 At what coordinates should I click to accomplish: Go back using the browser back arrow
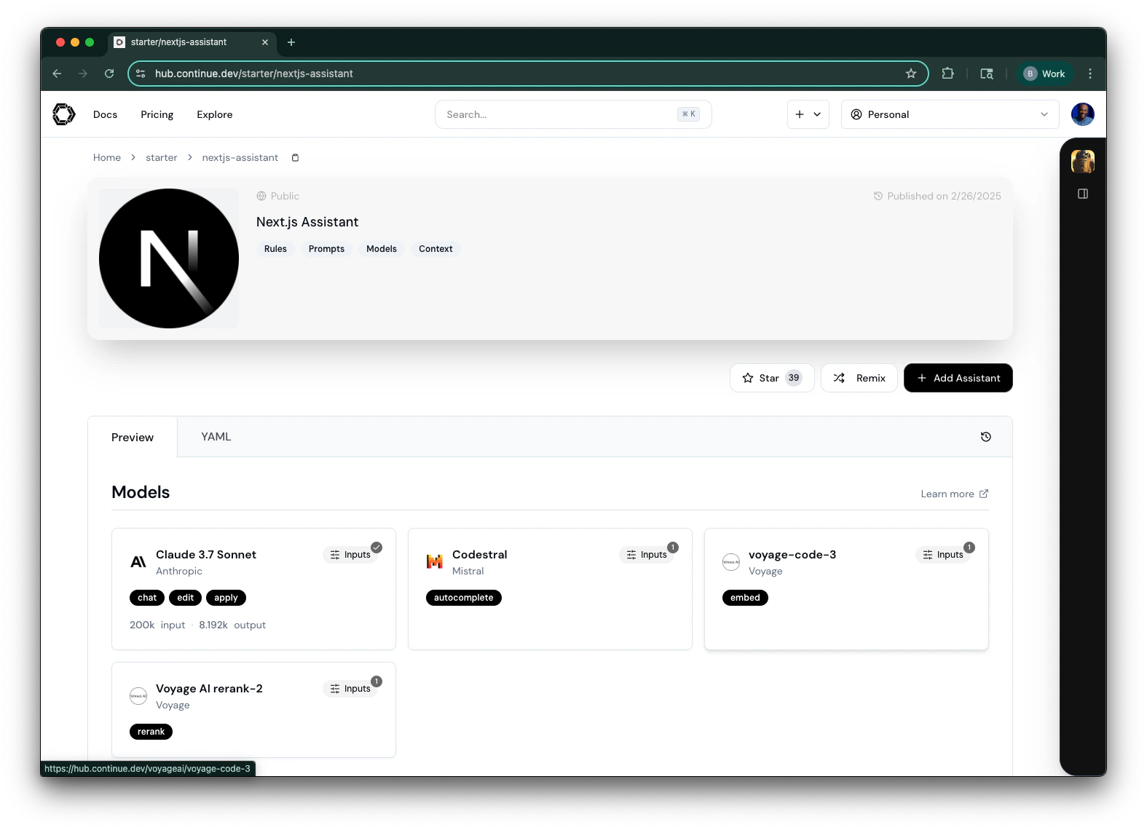click(57, 74)
